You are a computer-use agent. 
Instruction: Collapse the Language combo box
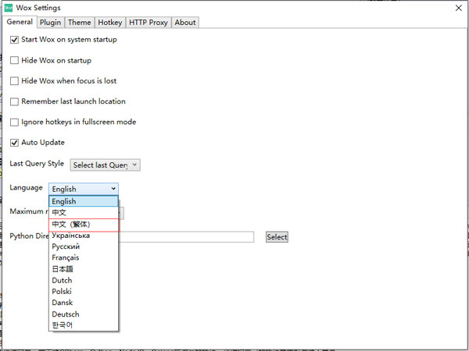coord(84,189)
